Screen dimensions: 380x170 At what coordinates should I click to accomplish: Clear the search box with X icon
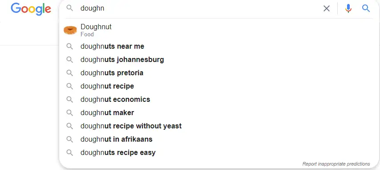coord(327,8)
